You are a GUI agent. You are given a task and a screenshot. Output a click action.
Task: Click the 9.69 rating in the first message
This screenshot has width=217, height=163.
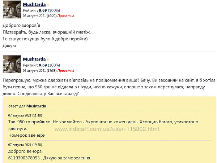43,10
